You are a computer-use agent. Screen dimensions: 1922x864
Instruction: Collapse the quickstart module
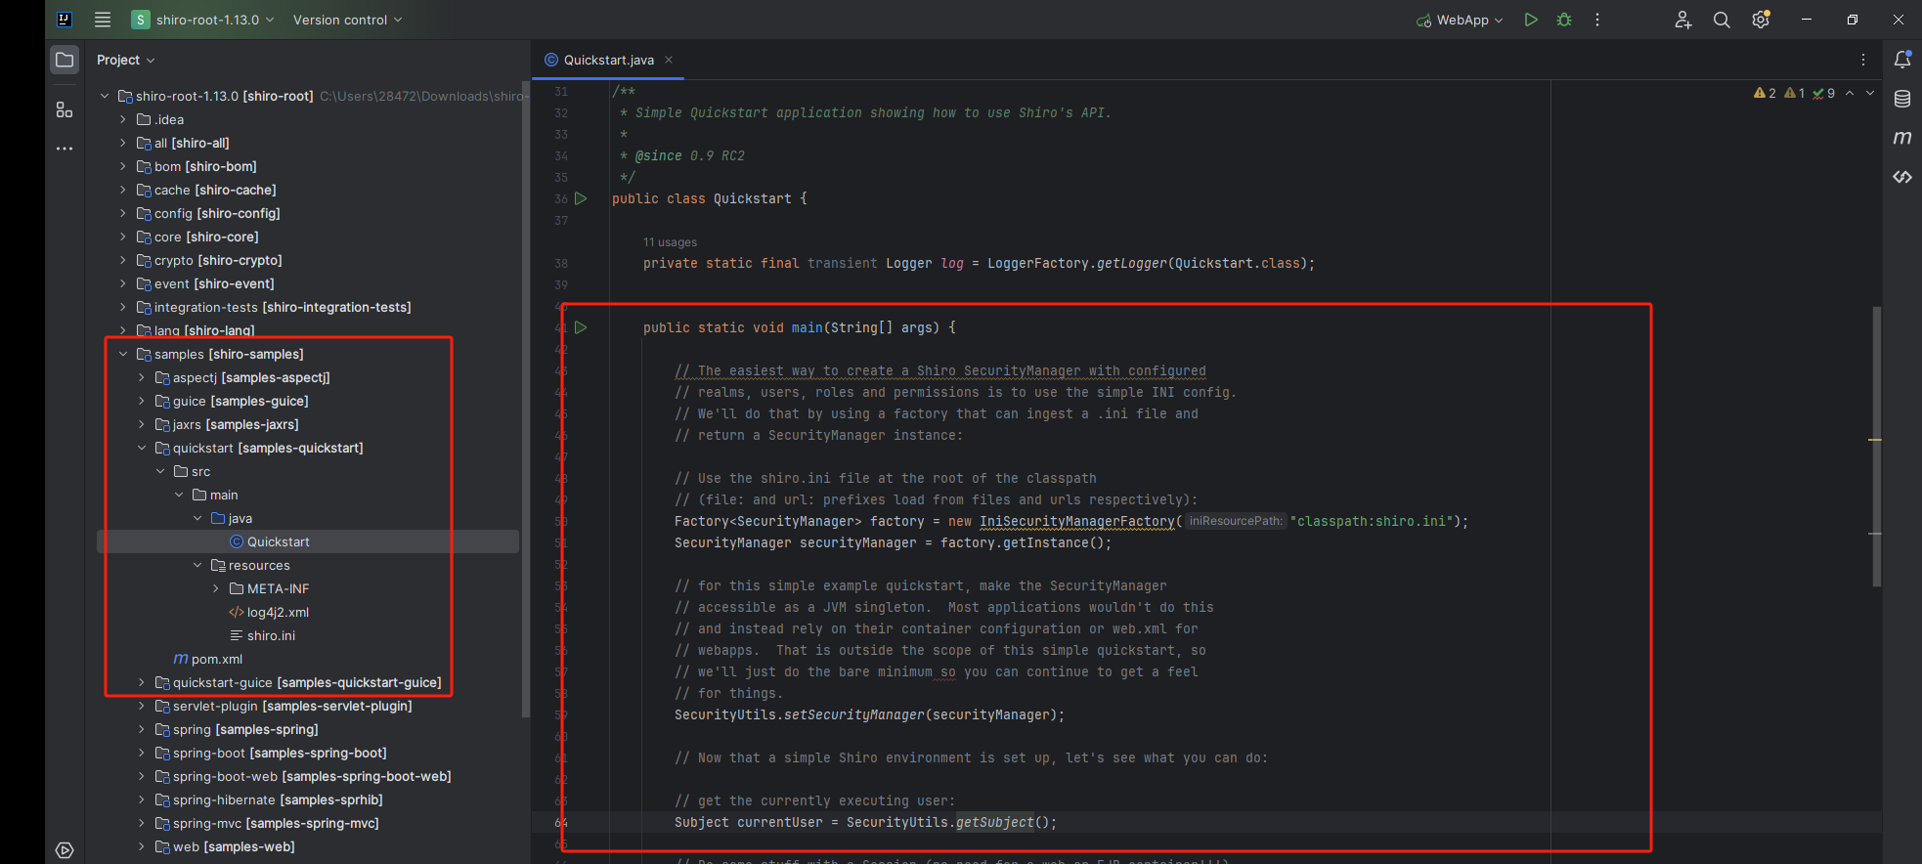tap(142, 448)
